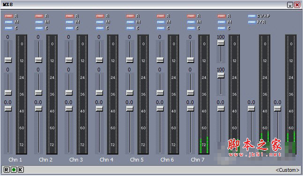Click Chn 1 volume fader handle
This screenshot has width=303, height=176.
click(x=8, y=109)
